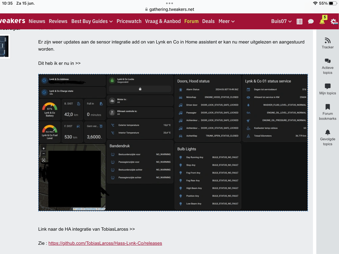
Task: Open the Buis07 user menu
Action: click(281, 21)
